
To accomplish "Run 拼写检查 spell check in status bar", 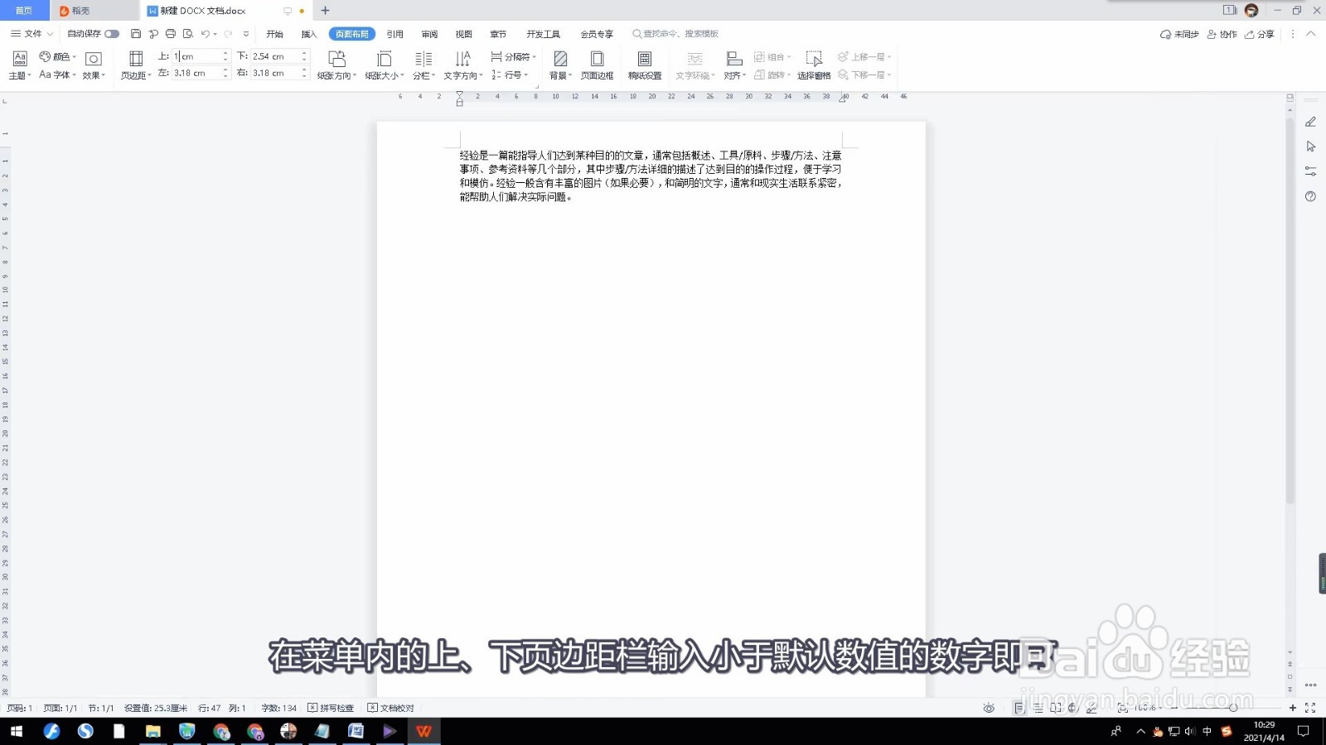I will (x=330, y=708).
